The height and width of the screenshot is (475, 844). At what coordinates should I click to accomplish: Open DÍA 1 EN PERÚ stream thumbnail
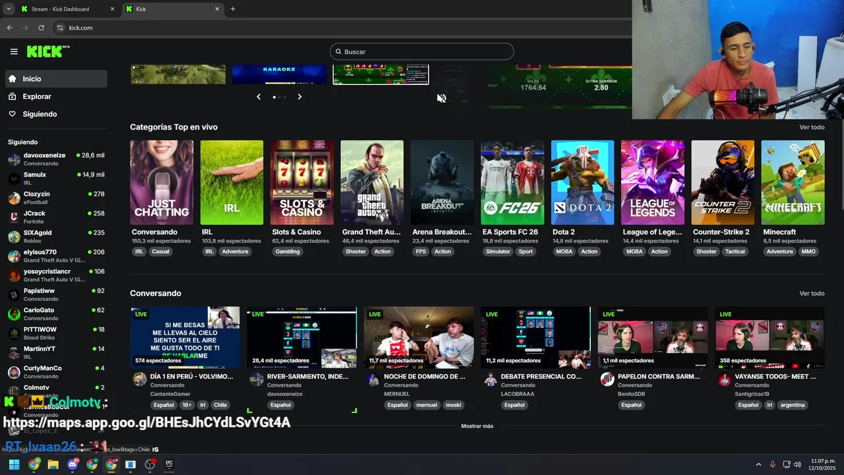click(x=185, y=337)
